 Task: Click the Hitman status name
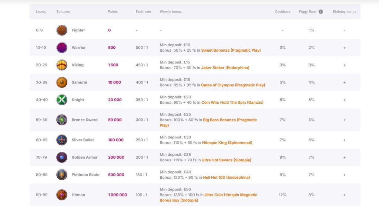(78, 195)
